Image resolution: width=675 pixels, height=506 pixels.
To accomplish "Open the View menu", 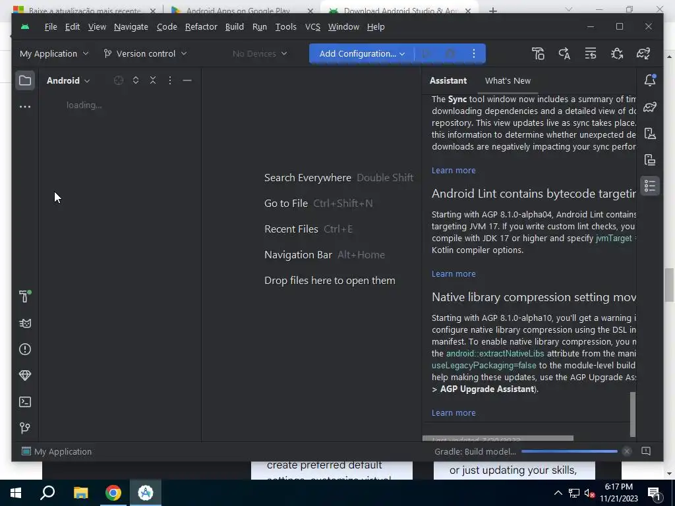I will [x=97, y=26].
